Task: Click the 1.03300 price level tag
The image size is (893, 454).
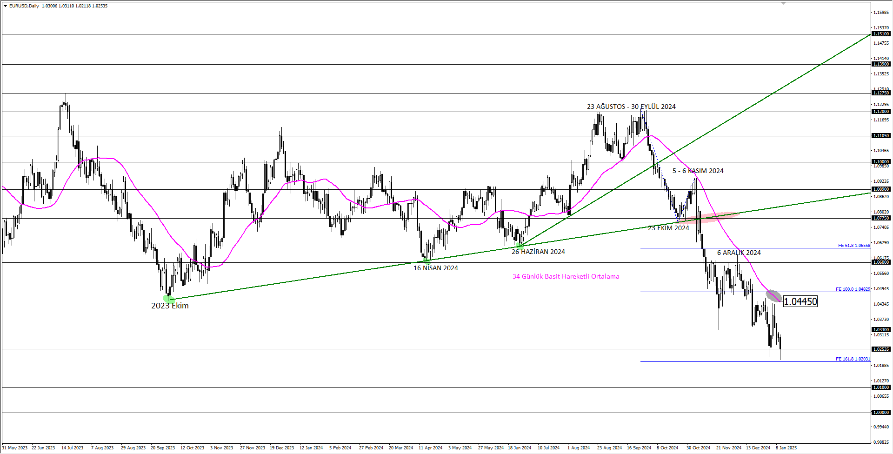Action: pos(881,330)
